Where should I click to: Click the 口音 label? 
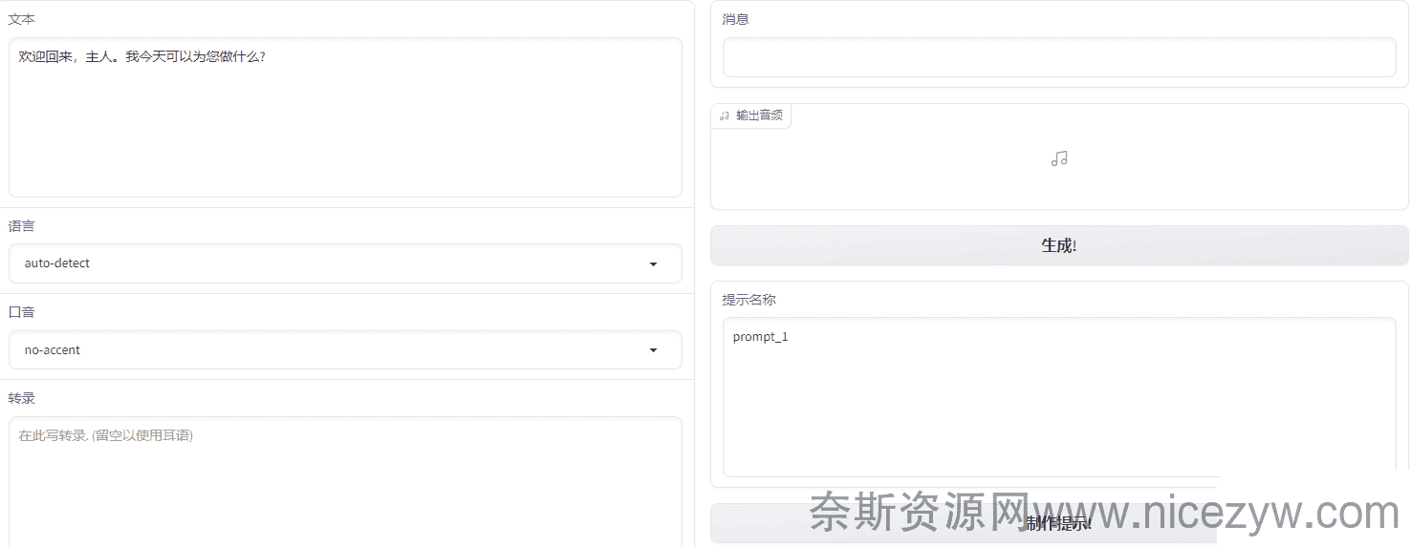22,312
